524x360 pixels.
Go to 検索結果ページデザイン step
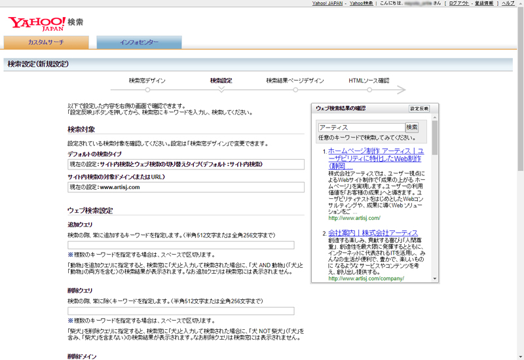(295, 81)
